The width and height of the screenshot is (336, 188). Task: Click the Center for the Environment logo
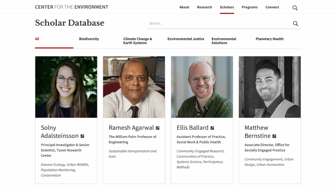(x=71, y=7)
